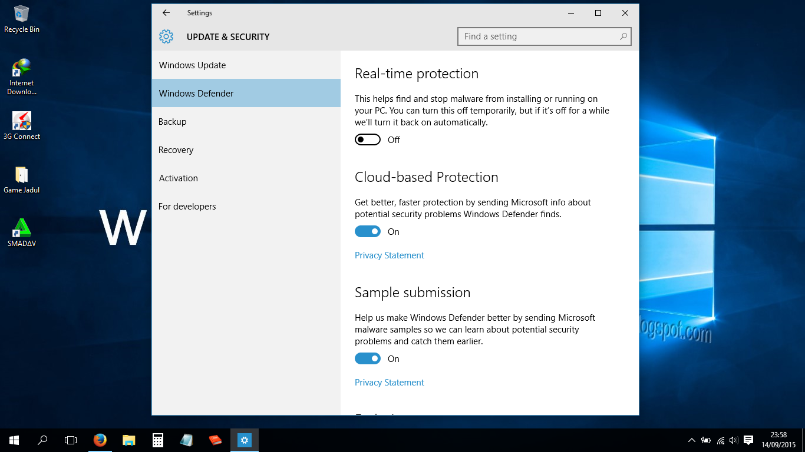
Task: Open Privacy Statement under Sample submission
Action: click(x=390, y=383)
